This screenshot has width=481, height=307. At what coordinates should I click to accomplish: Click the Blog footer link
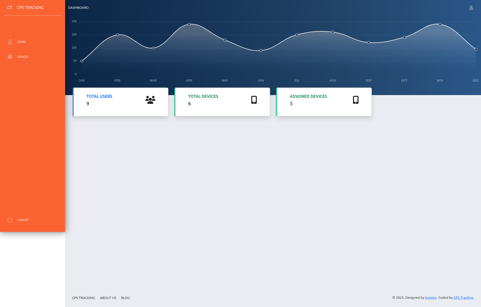[x=125, y=298]
